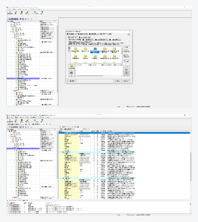Select the blue highlighted folder in the dialog

coord(95,50)
